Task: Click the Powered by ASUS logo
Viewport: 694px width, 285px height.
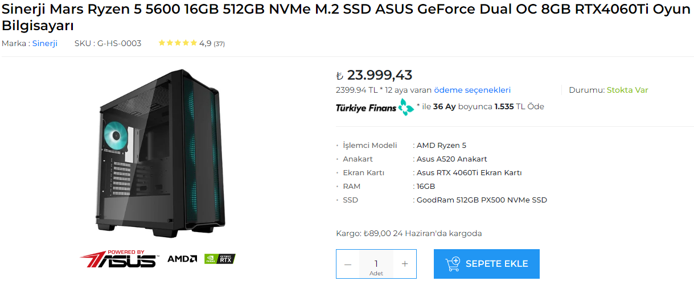Action: 118,259
